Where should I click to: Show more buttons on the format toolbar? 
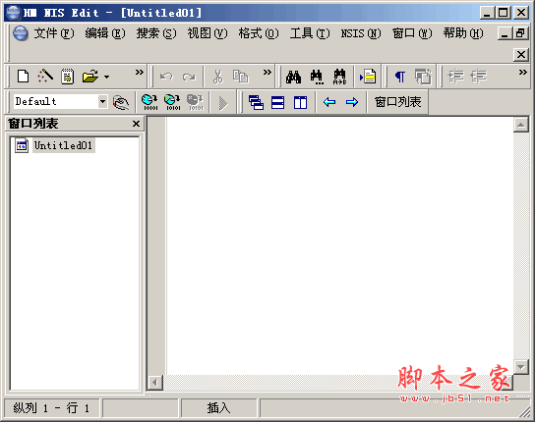(x=522, y=73)
